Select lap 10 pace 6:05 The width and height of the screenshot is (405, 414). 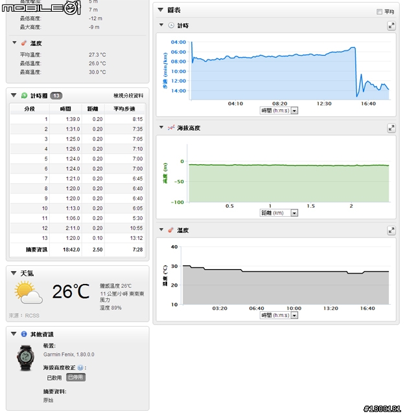click(137, 208)
